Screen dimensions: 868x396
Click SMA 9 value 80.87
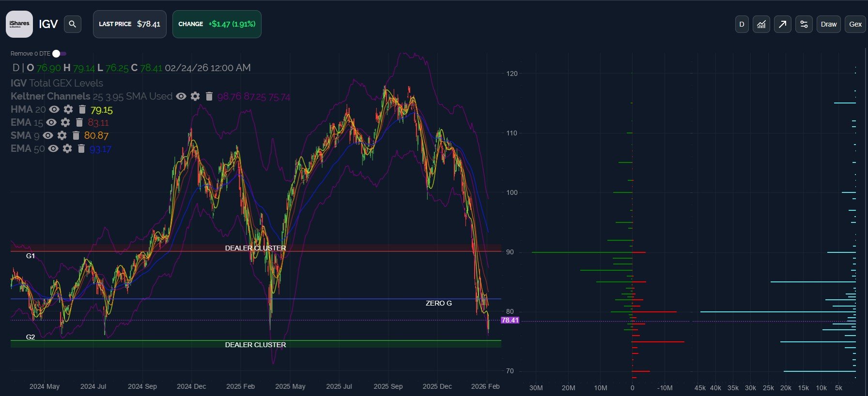coord(96,136)
